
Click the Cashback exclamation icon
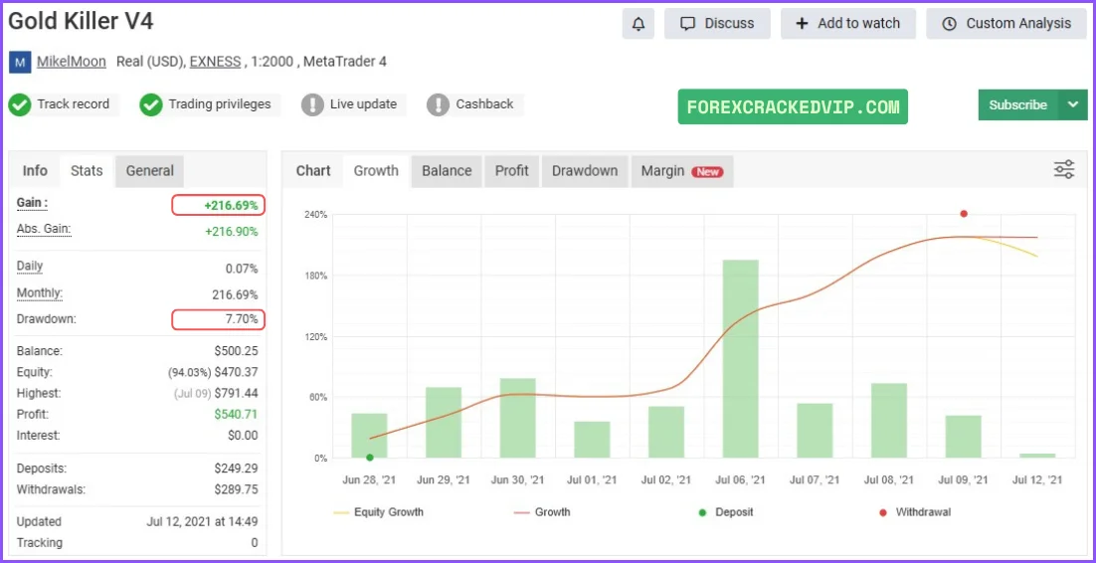click(x=439, y=104)
